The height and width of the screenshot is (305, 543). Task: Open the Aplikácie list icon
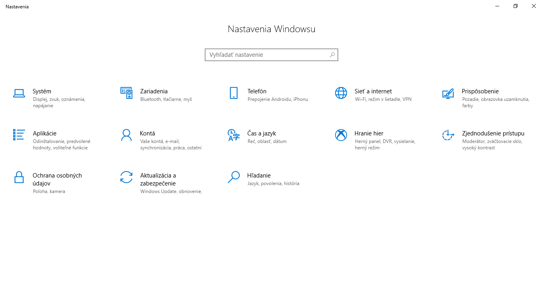(19, 135)
